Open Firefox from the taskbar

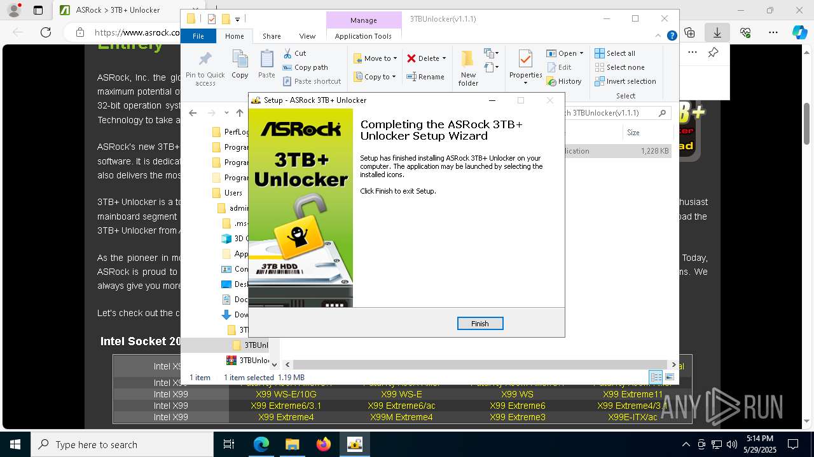[324, 444]
